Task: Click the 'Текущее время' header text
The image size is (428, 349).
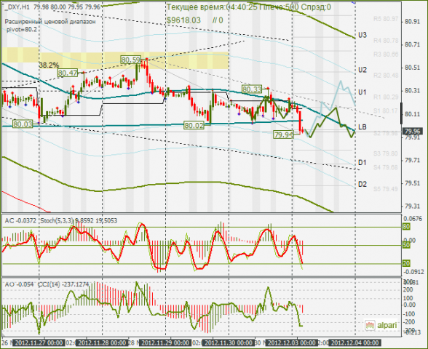Action: click(196, 7)
